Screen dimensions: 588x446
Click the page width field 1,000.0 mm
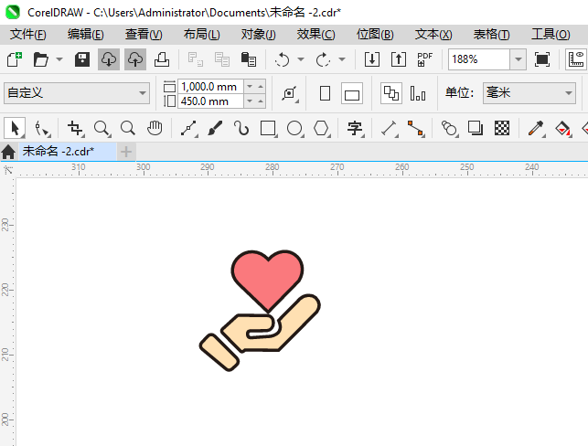click(210, 87)
